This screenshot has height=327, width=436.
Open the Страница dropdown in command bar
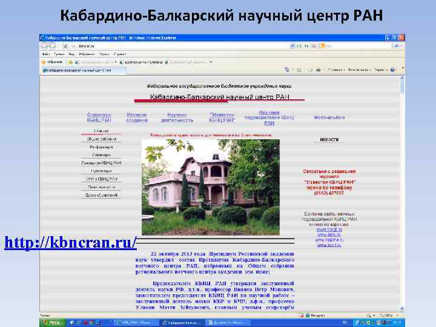(x=336, y=70)
